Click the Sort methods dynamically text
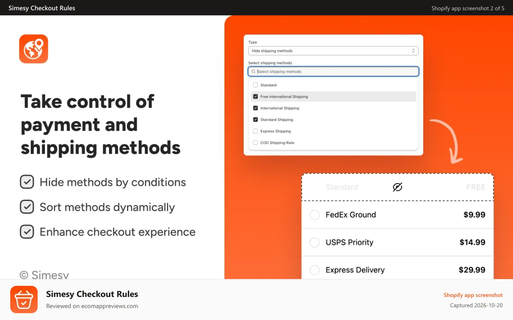Viewport: 513px width, 320px height. click(107, 207)
